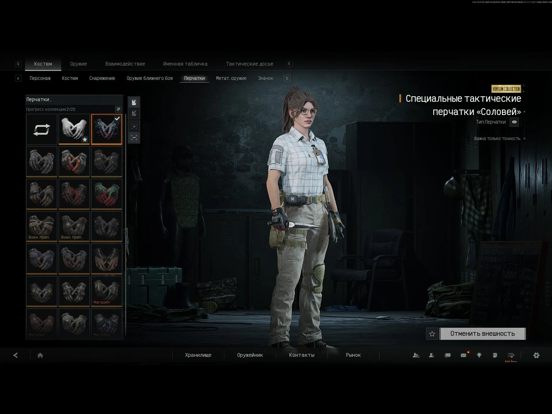Open the friends list icon
Screen dimensions: 552x414
tap(432, 355)
